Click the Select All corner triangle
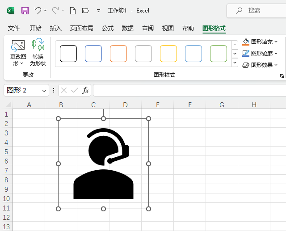This screenshot has height=231, width=286. click(x=8, y=105)
